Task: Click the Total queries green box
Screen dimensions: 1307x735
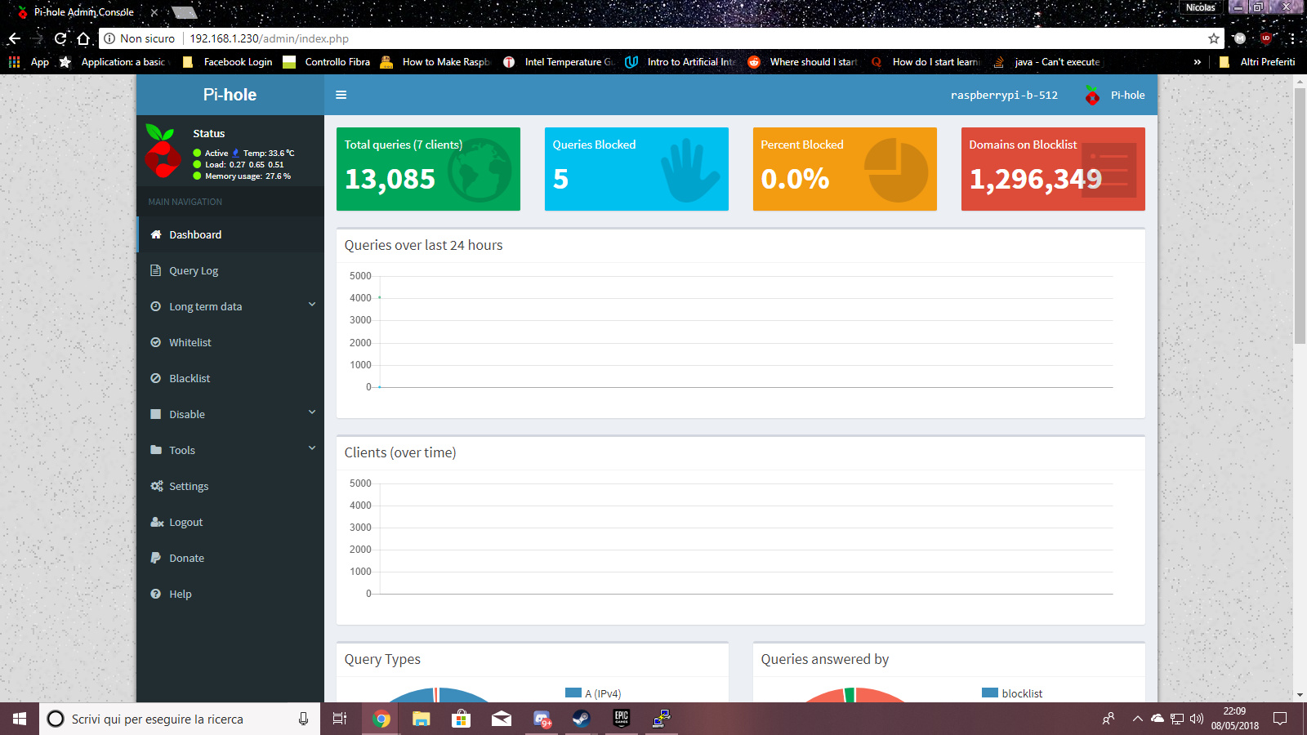Action: click(428, 169)
